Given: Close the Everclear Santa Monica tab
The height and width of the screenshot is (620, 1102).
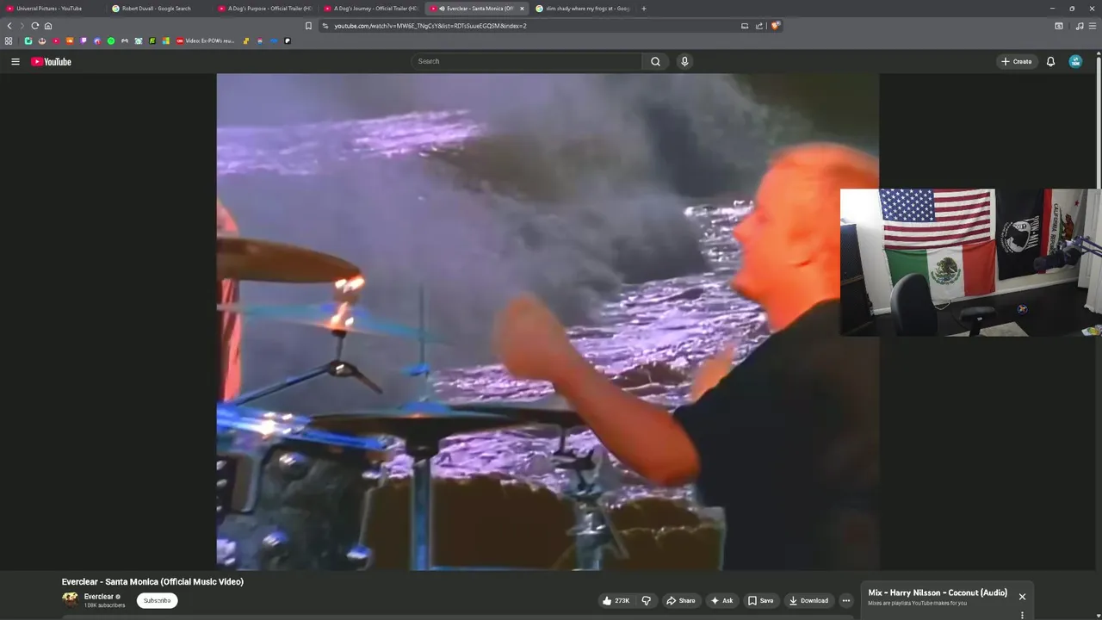Looking at the screenshot, I should (522, 9).
